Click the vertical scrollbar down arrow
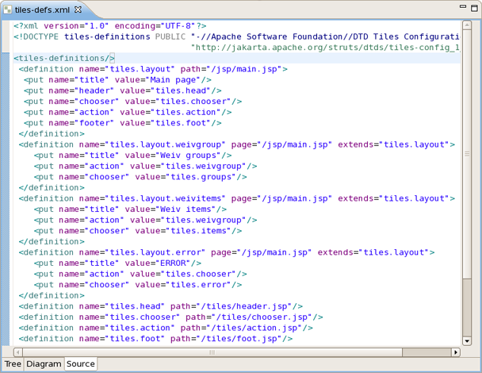The width and height of the screenshot is (482, 373). click(467, 340)
